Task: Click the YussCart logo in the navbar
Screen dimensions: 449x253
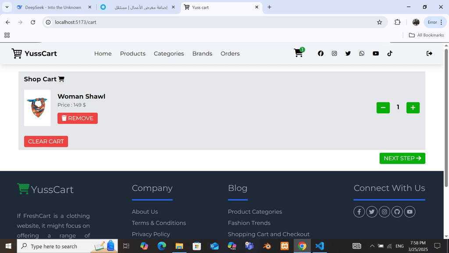Action: coord(34,53)
